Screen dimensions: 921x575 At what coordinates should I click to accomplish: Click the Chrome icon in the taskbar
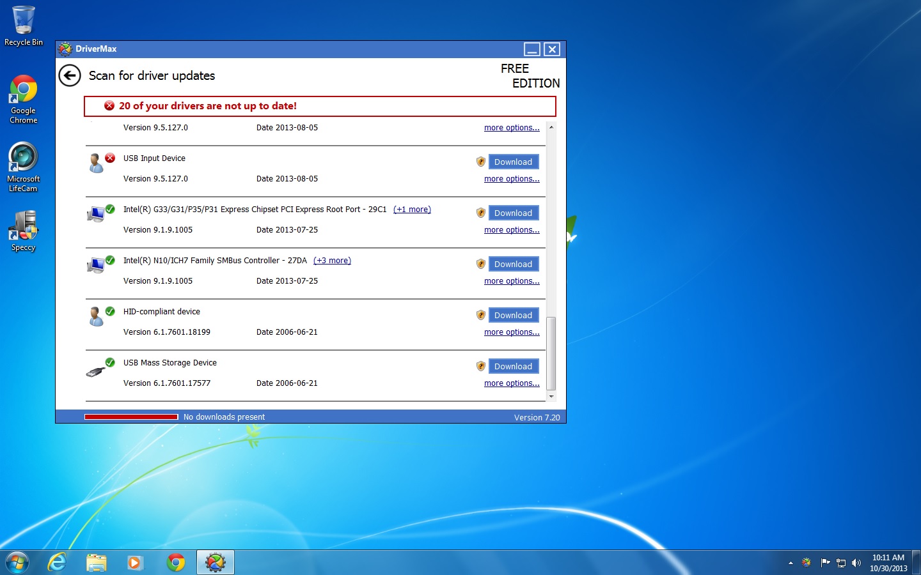coord(175,562)
